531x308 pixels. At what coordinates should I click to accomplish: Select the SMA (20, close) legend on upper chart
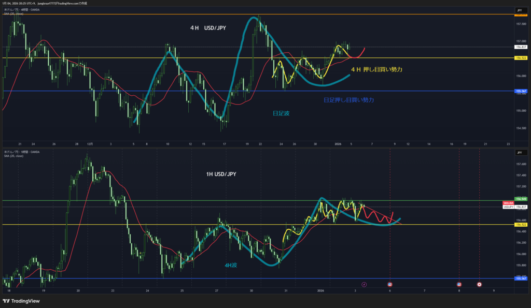point(15,13)
